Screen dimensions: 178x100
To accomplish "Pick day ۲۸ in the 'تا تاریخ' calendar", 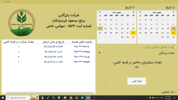I will 128,37.
